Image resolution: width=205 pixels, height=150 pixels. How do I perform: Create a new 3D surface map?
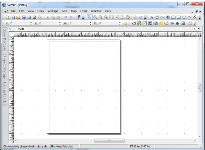pyautogui.click(x=177, y=23)
